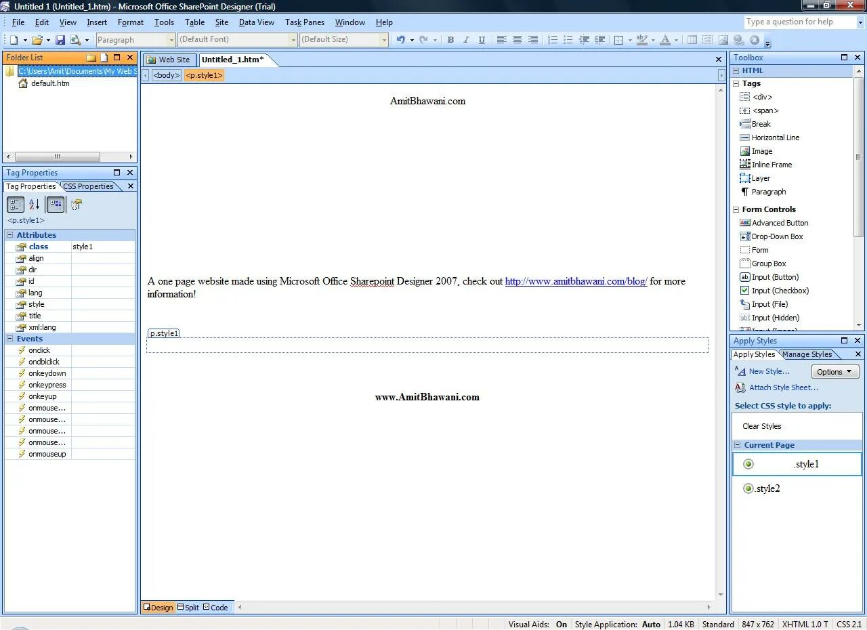Toggle Bold formatting
867x630 pixels.
pyautogui.click(x=450, y=40)
